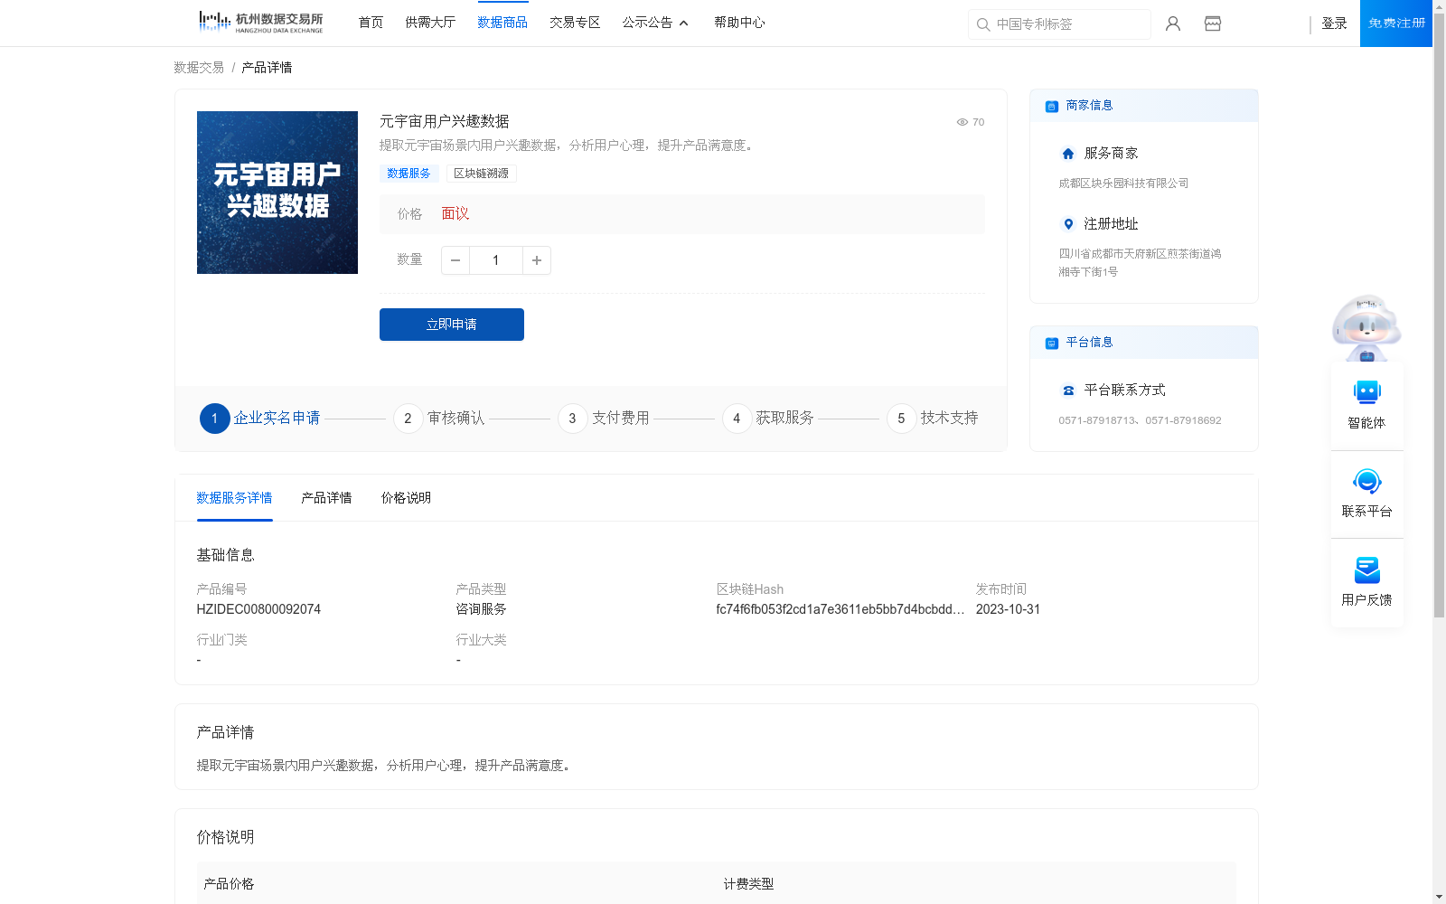Click the search magnifier icon
The width and height of the screenshot is (1446, 904).
[x=983, y=24]
